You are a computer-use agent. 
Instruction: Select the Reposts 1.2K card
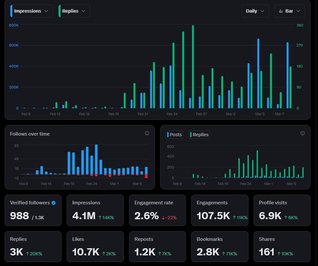pos(158,247)
